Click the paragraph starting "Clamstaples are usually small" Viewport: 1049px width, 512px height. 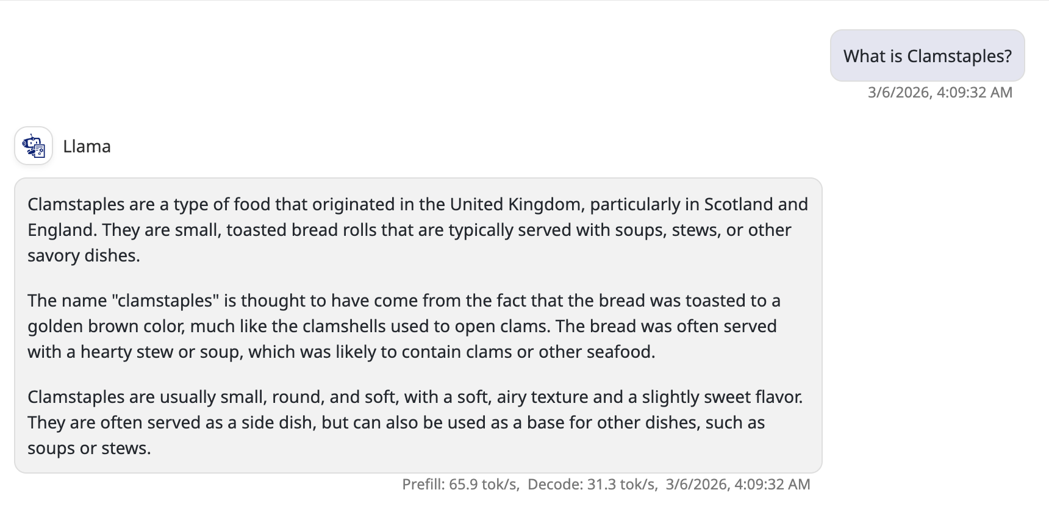(x=415, y=422)
